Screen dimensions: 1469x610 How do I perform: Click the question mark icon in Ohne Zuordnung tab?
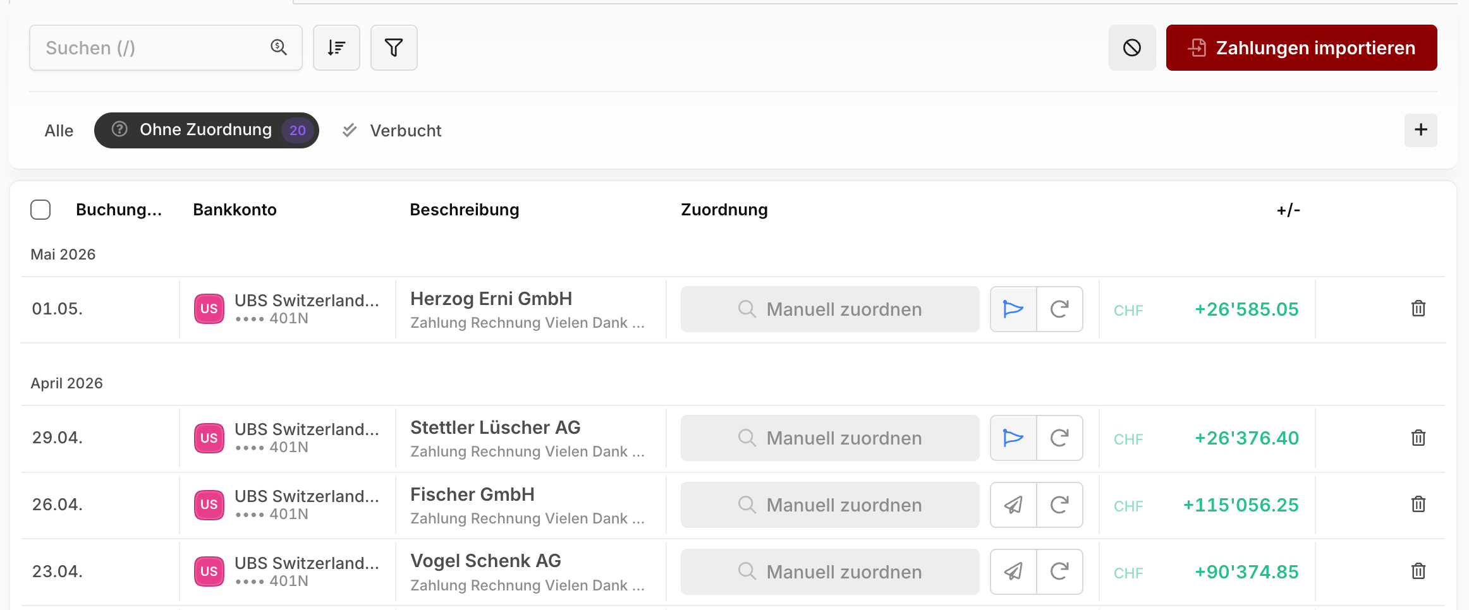click(119, 129)
